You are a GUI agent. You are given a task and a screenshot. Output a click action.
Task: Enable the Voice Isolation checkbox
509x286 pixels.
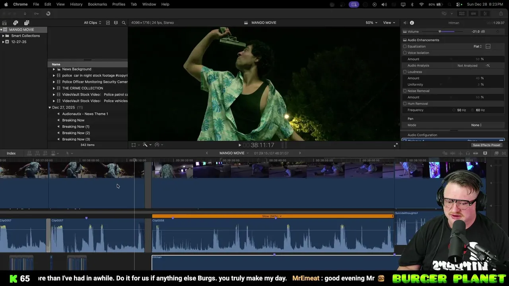click(405, 53)
